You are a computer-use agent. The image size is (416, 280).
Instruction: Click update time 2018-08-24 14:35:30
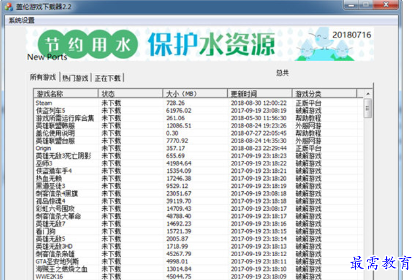coord(259,141)
